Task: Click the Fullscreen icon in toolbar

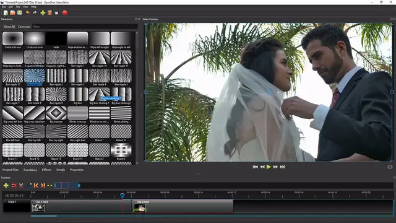Action: pos(56,13)
